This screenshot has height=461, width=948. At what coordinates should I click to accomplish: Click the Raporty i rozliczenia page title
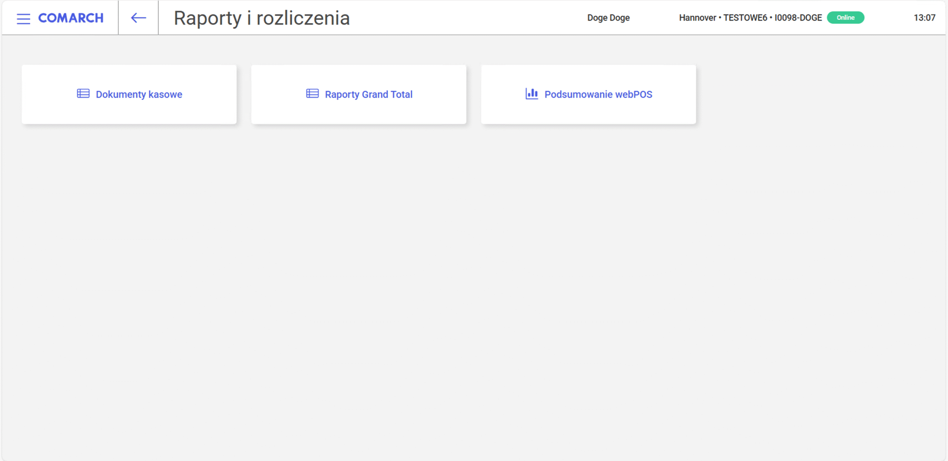(262, 18)
